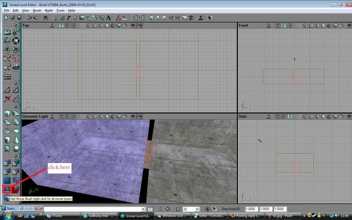Switch to the iTunes taskbar button
The height and width of the screenshot is (220, 352).
click(63, 216)
